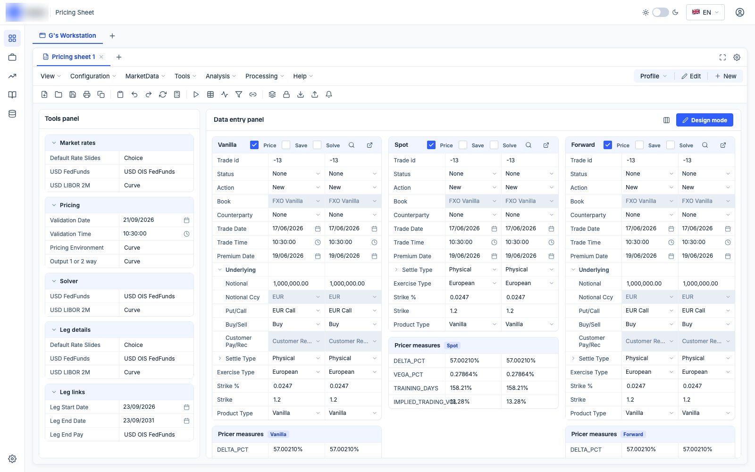755x472 pixels.
Task: Click the notification bell toolbar icon
Action: 329,94
